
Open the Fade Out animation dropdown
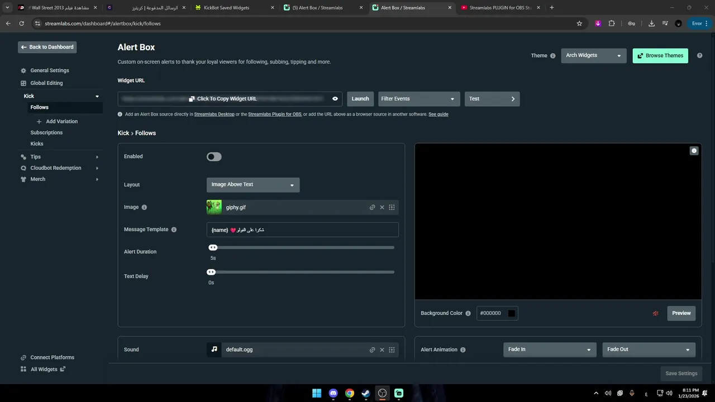[649, 350]
